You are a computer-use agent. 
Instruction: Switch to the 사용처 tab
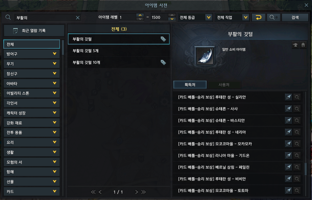[224, 85]
